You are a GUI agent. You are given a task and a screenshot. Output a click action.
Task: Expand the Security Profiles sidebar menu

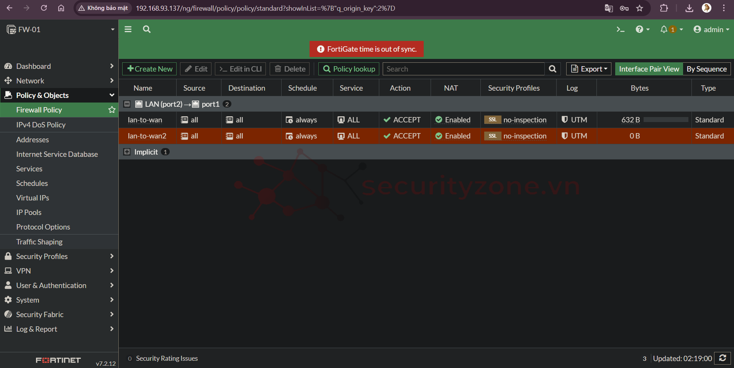coord(59,256)
